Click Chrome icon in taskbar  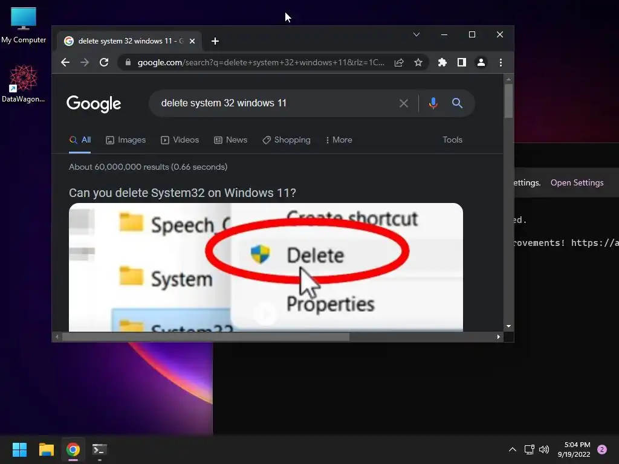tap(73, 449)
